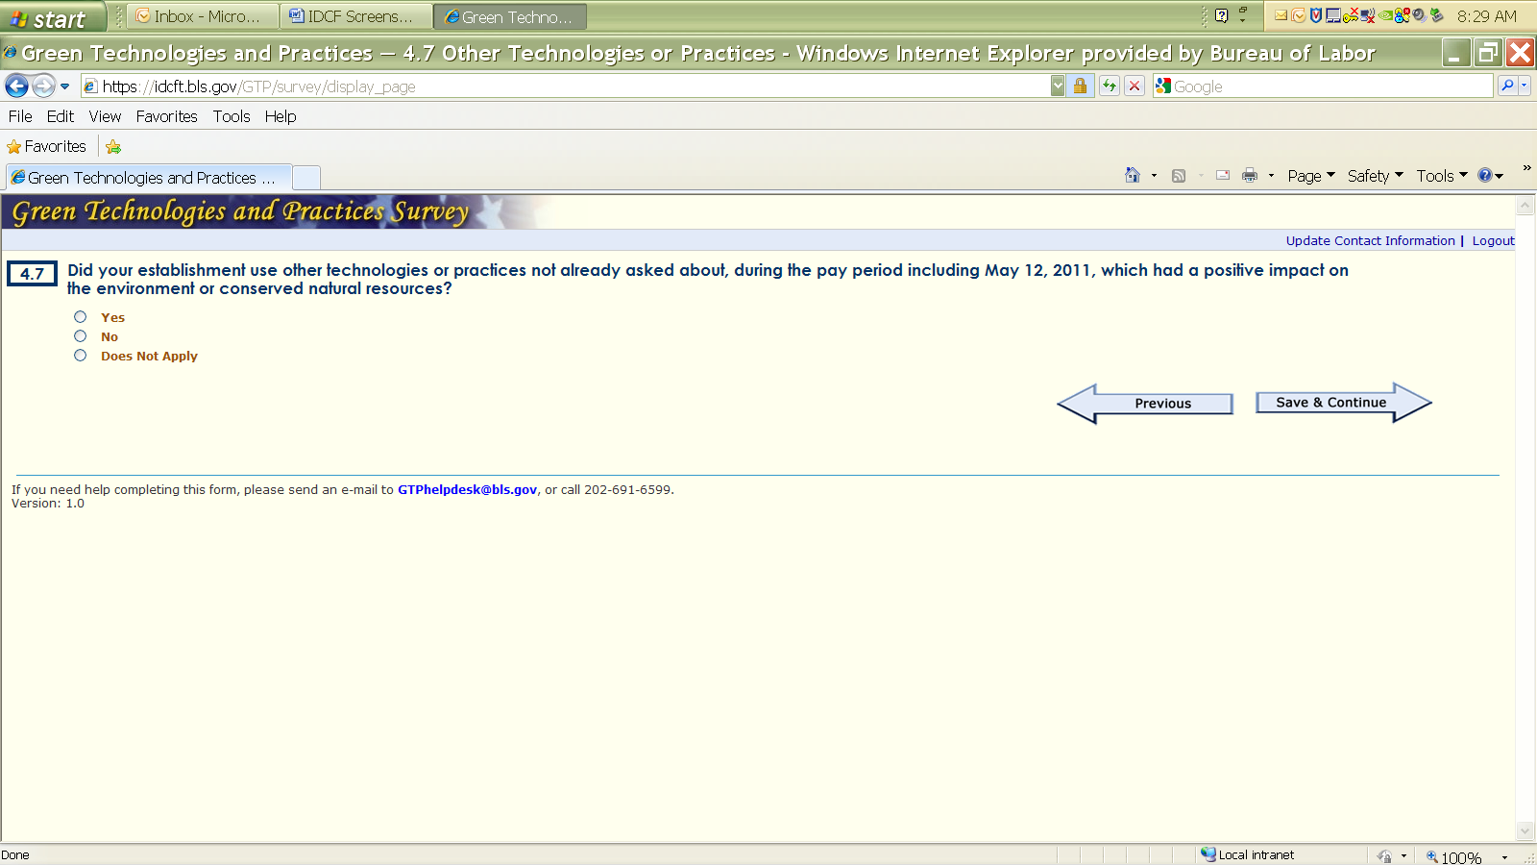Open the Favorites menu in menu bar
Screen dimensions: 1537x865
(166, 116)
